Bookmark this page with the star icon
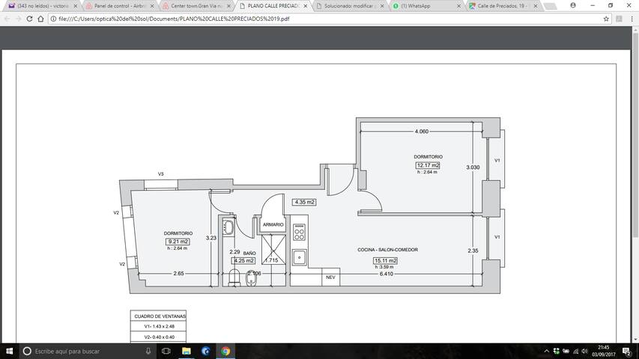 pyautogui.click(x=606, y=18)
